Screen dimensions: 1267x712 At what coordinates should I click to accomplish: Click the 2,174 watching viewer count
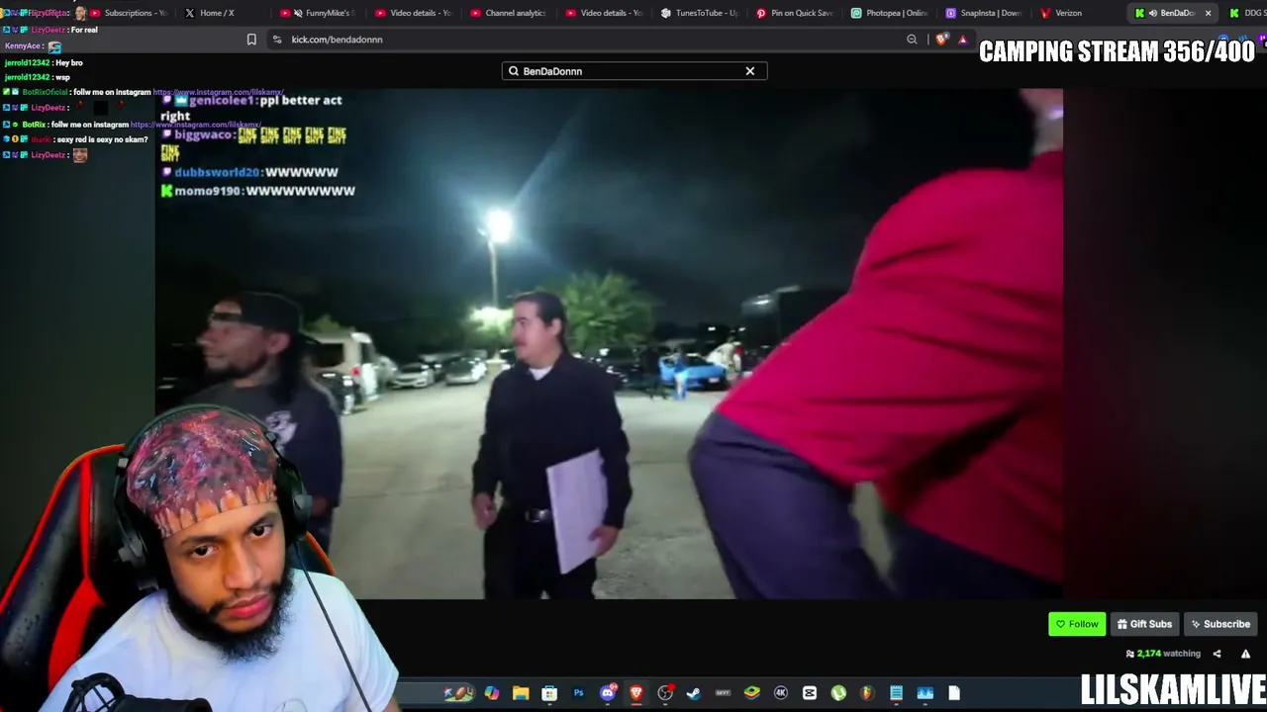pos(1163,654)
